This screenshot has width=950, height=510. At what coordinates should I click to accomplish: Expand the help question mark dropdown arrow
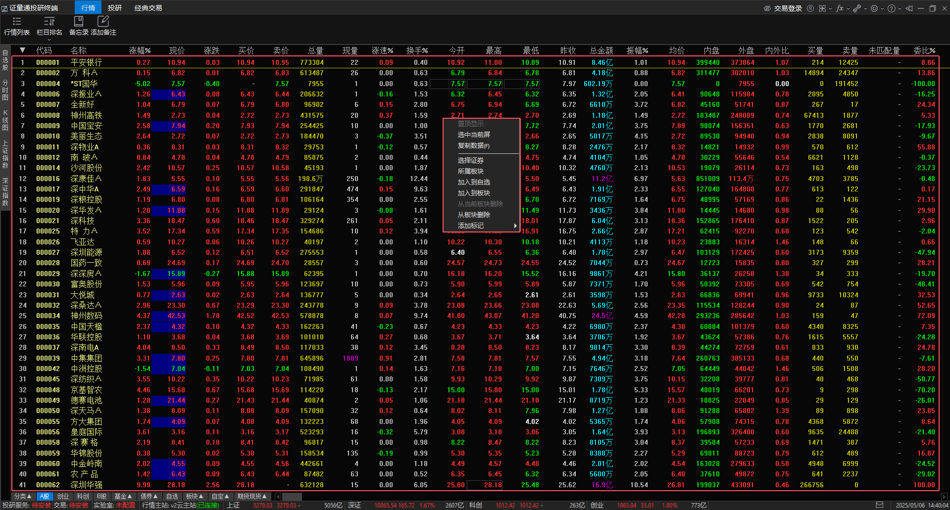(x=900, y=9)
